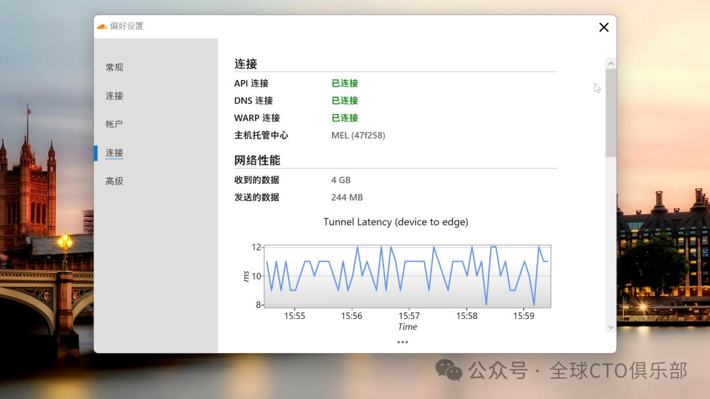
Task: Click the WARP 连接 status 已连接
Action: pyautogui.click(x=344, y=118)
